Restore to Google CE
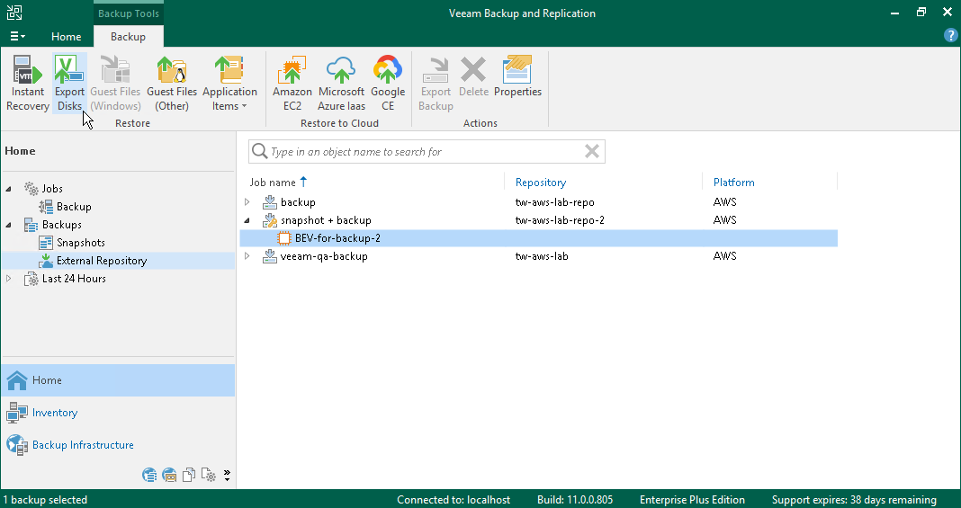Screen dimensions: 961x508 coord(388,84)
